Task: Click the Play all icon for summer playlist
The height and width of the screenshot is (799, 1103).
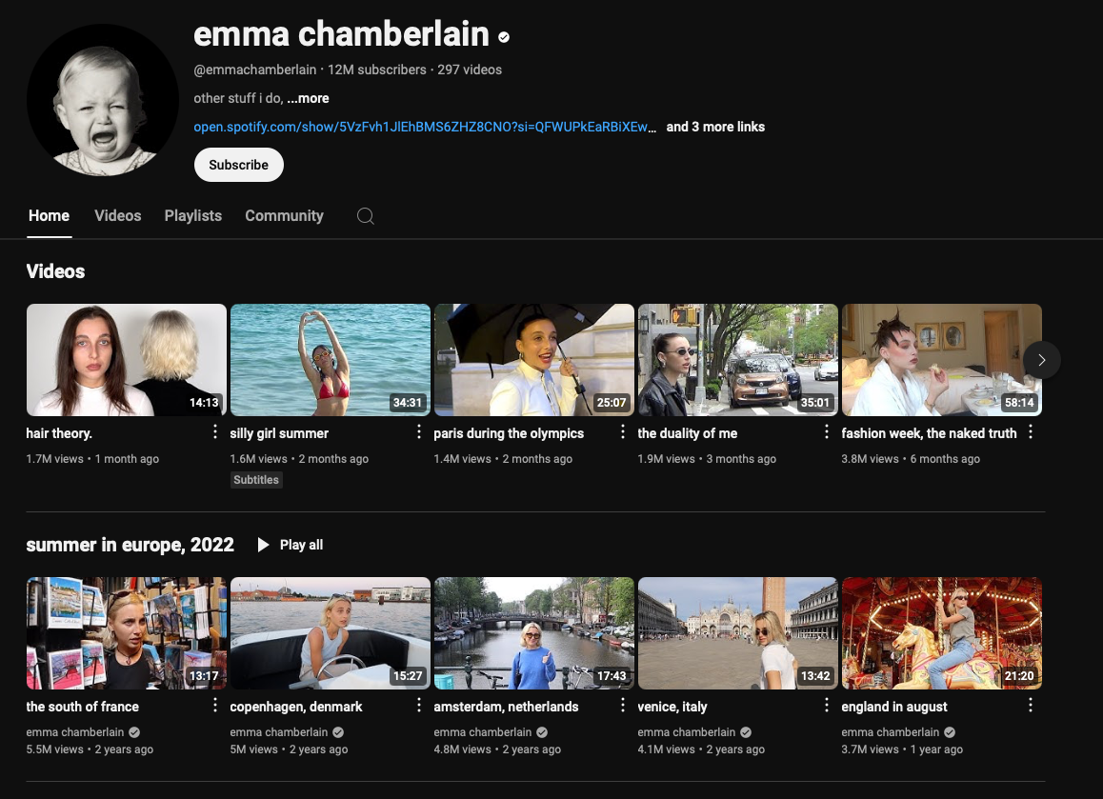Action: (264, 545)
